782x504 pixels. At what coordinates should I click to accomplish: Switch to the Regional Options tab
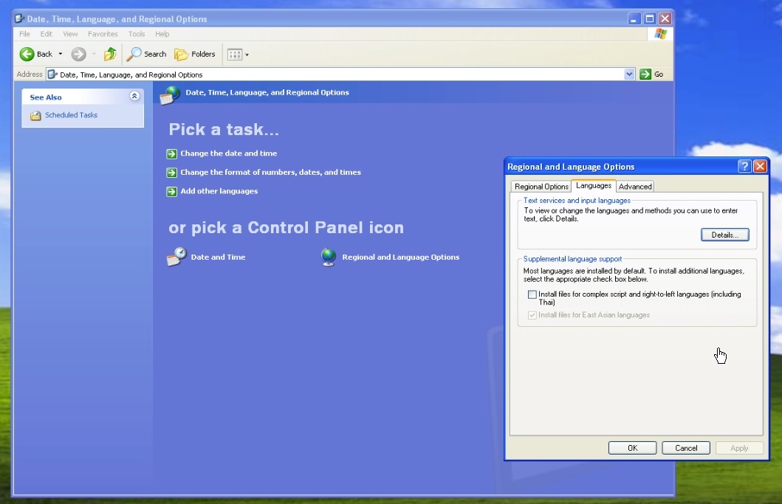tap(541, 187)
